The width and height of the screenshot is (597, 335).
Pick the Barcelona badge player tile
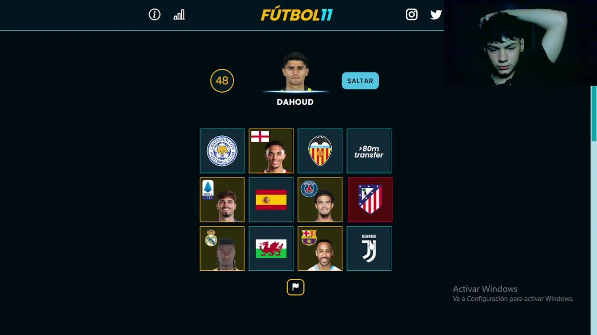pos(320,248)
